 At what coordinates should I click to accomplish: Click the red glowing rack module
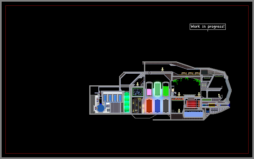[x=193, y=104]
